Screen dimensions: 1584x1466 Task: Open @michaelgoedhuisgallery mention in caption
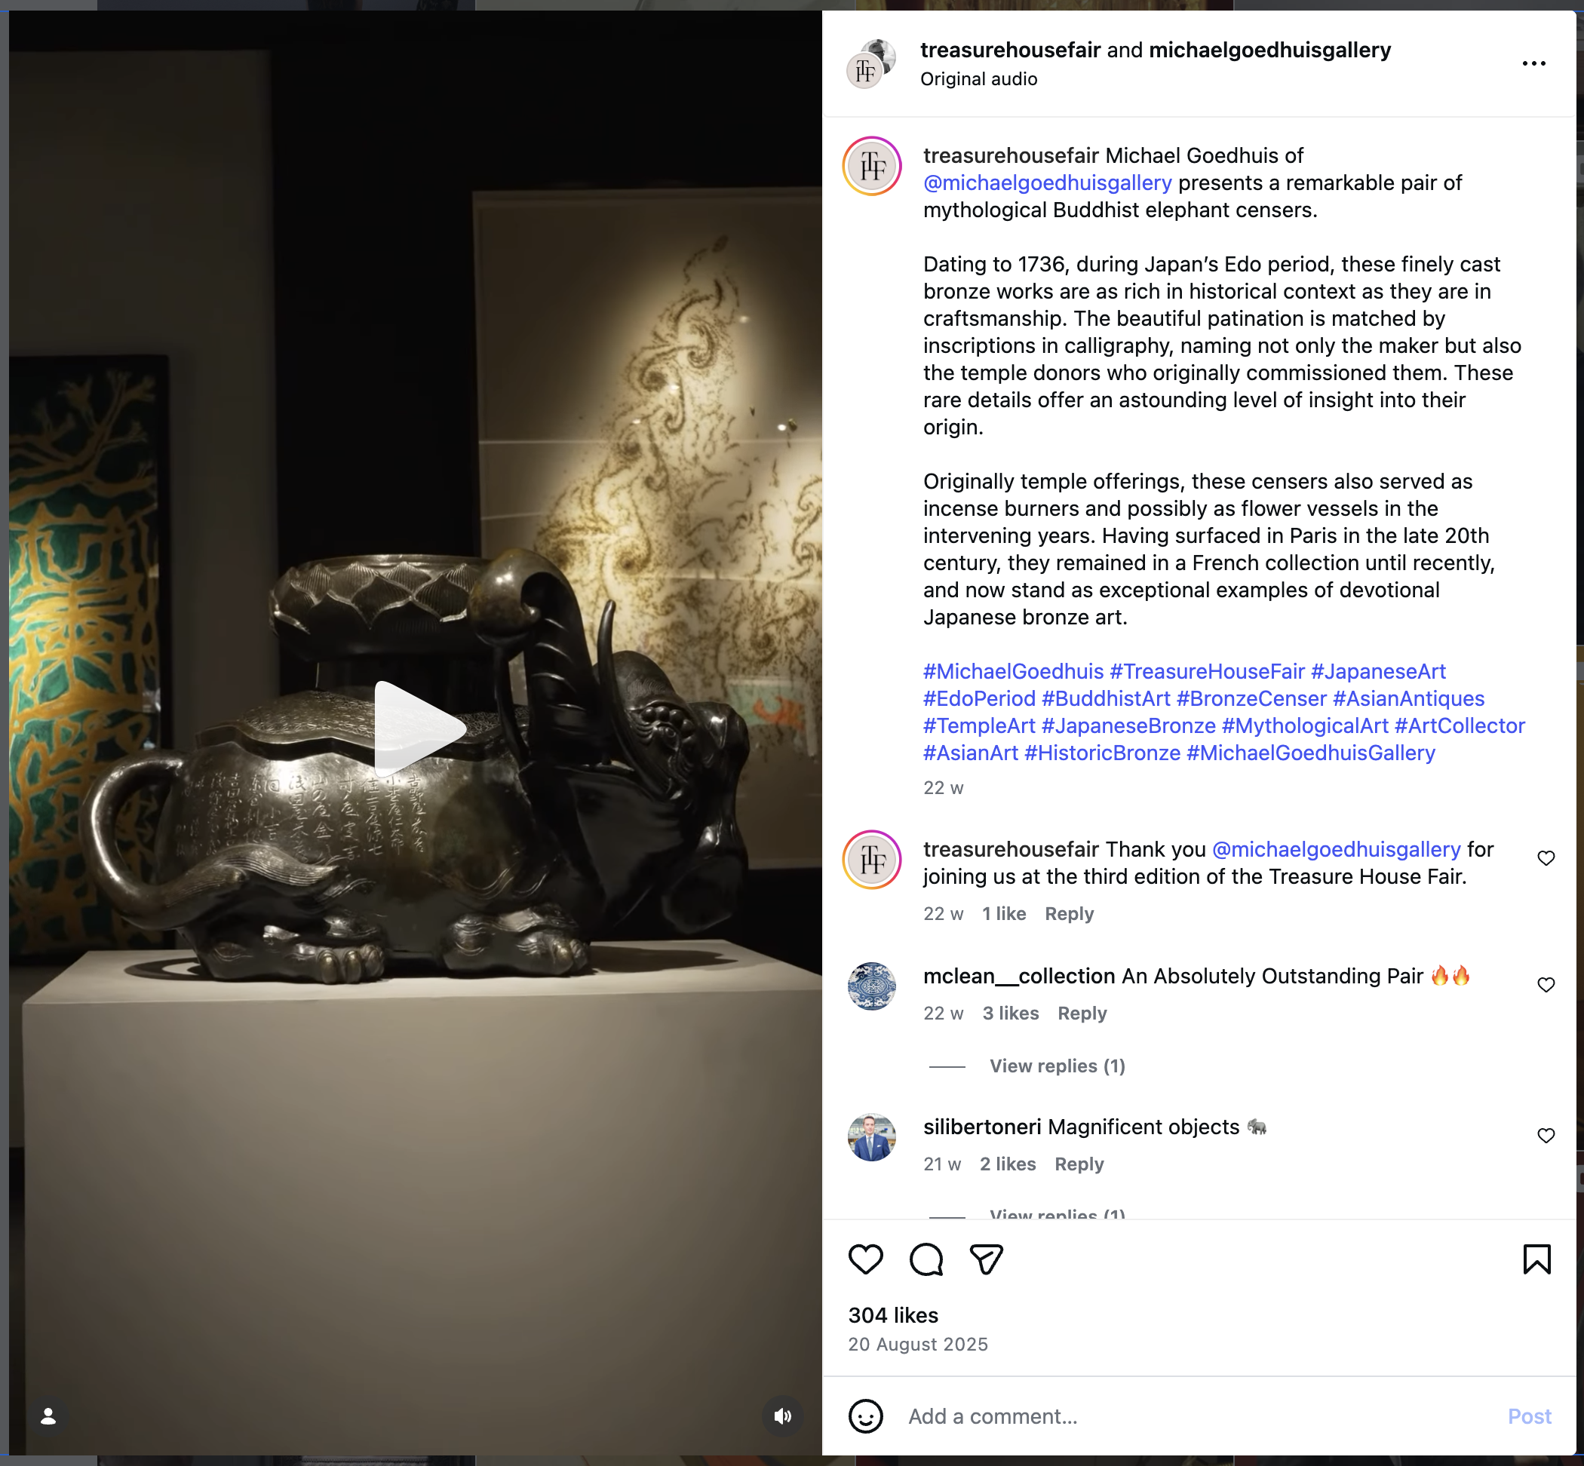pyautogui.click(x=1048, y=183)
